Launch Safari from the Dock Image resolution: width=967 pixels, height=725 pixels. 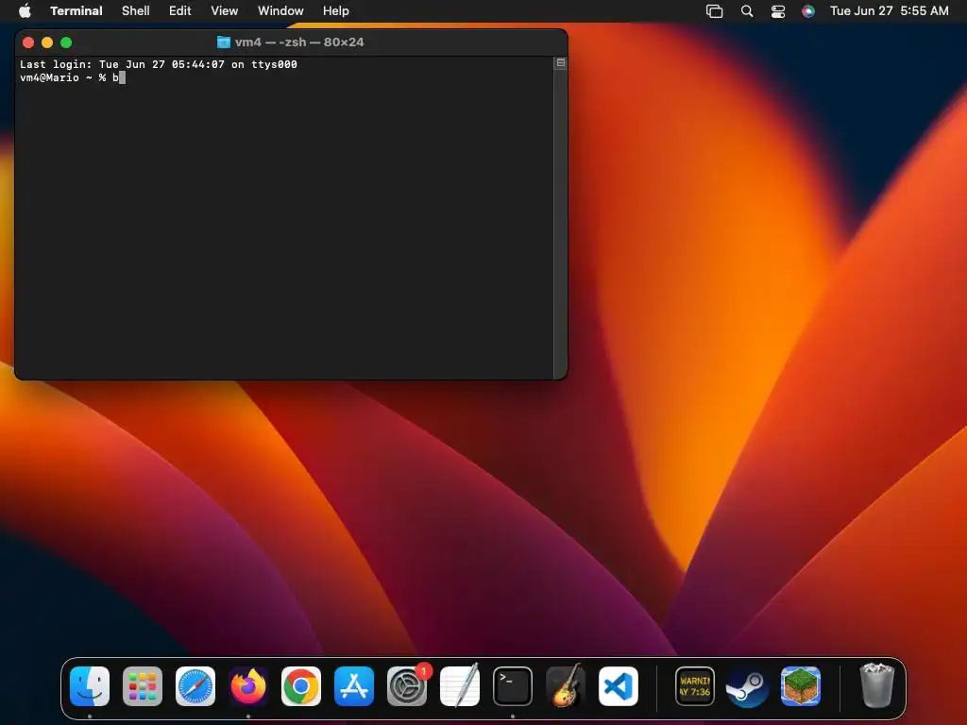pyautogui.click(x=195, y=685)
